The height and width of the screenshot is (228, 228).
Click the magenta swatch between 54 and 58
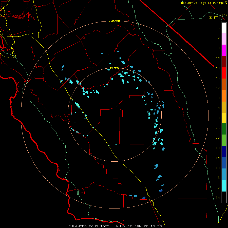coord(224,50)
